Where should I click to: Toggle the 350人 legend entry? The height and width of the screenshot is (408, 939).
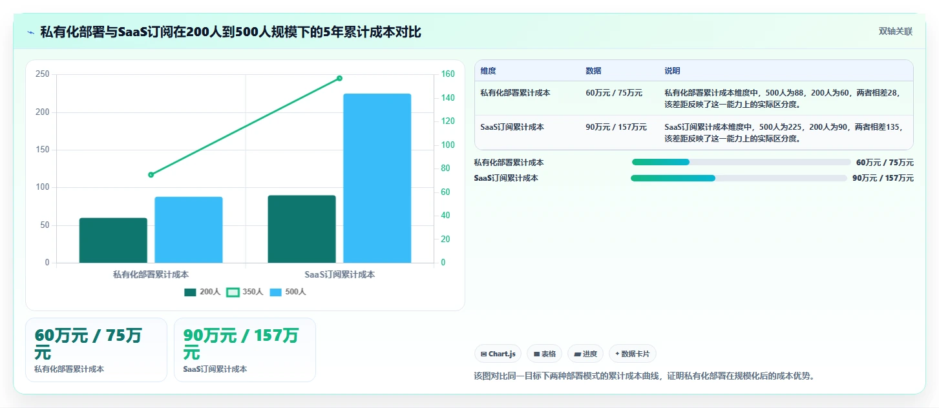tap(245, 292)
